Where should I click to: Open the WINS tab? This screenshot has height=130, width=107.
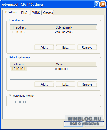coord(36,13)
